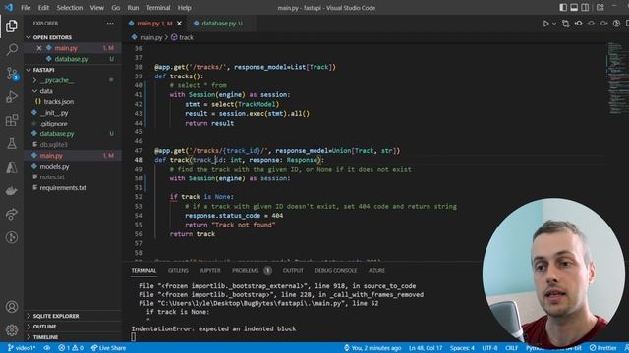The image size is (629, 353).
Task: Click video1 git branch in status bar
Action: [x=22, y=348]
